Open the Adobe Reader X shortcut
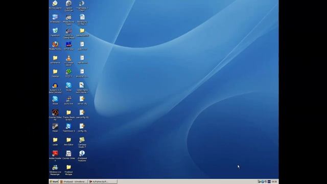The width and height of the screenshot is (327, 184). click(x=55, y=153)
